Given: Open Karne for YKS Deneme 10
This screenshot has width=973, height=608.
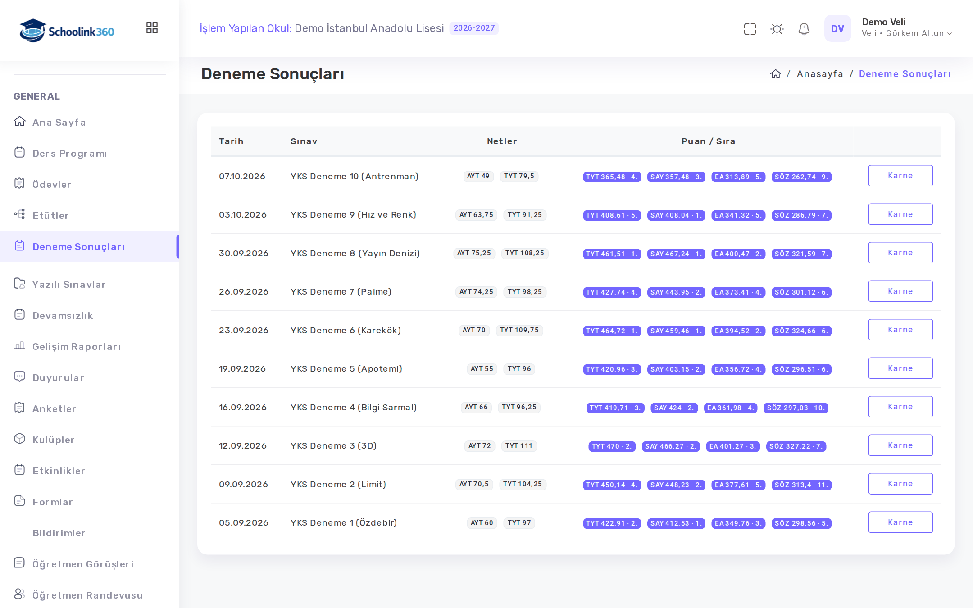Looking at the screenshot, I should click(x=900, y=176).
